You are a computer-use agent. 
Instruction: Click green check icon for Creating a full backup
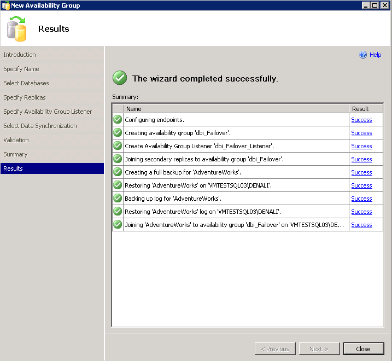(118, 172)
